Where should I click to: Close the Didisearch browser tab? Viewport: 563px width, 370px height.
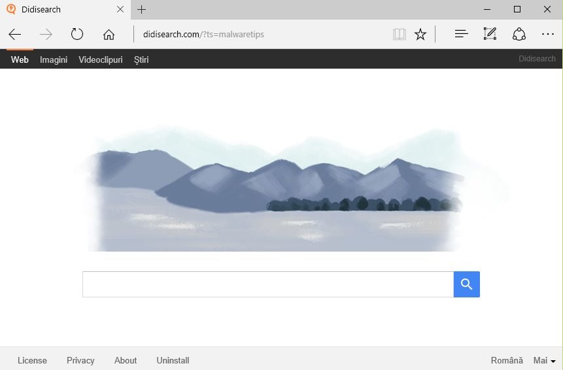point(120,9)
